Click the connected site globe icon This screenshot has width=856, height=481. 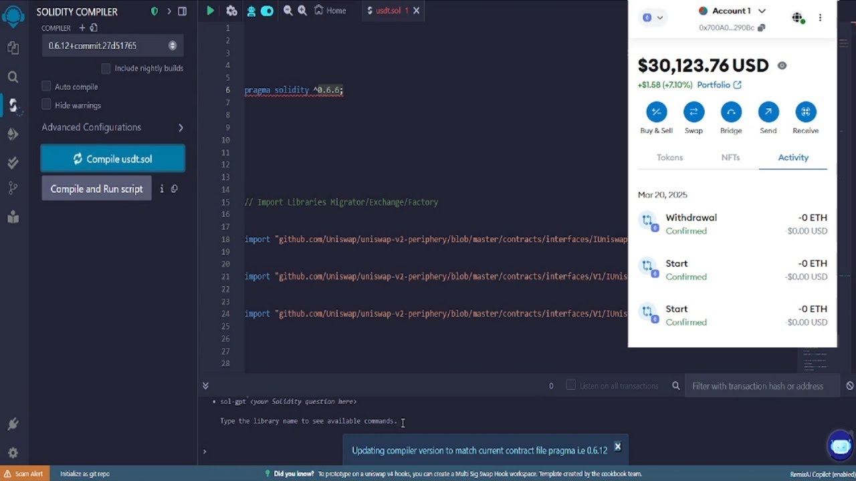(x=797, y=18)
